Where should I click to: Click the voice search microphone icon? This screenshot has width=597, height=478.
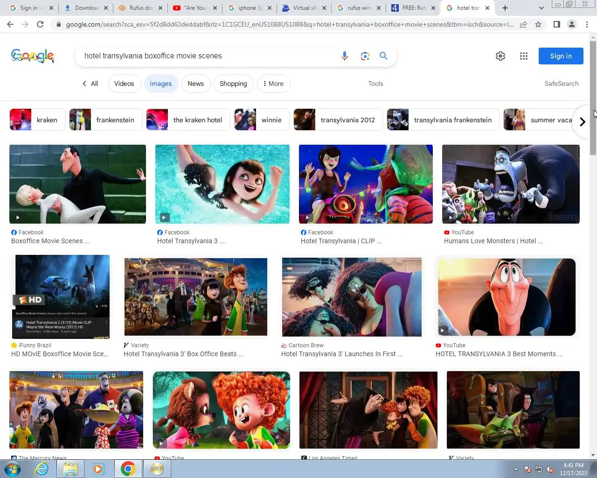(x=345, y=56)
